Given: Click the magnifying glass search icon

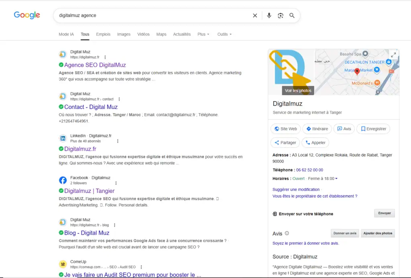Looking at the screenshot, I should pos(292,16).
